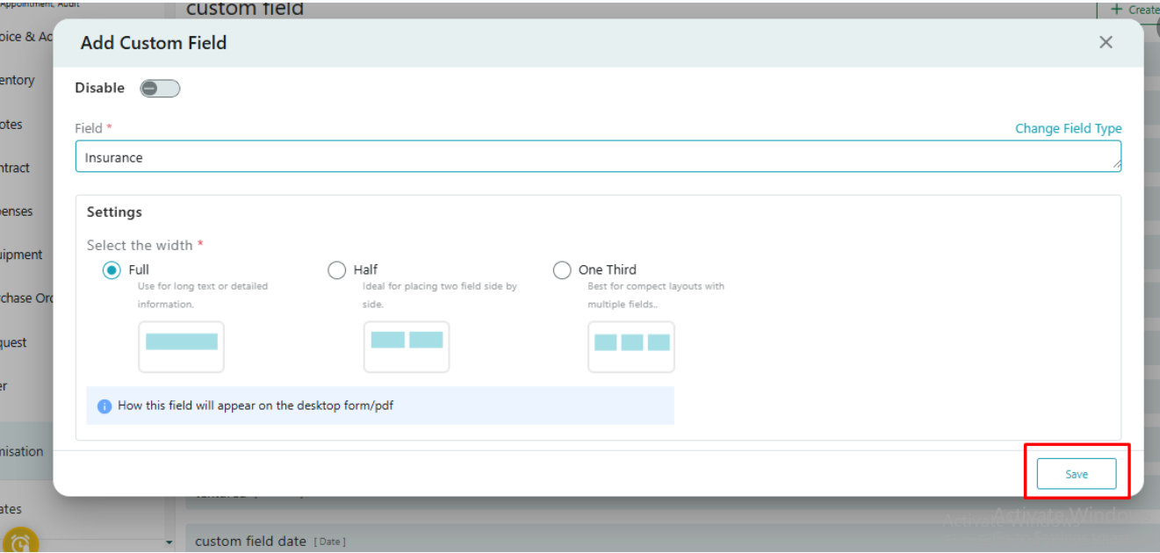1160x553 pixels.
Task: Click the plus Create button at top right
Action: coord(1135,10)
